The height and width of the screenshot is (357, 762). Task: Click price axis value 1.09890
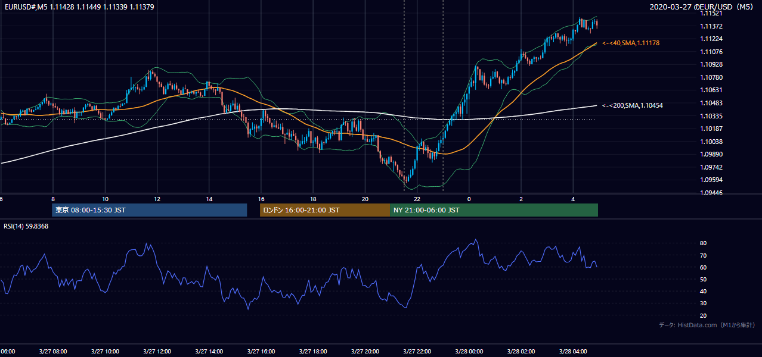[711, 154]
